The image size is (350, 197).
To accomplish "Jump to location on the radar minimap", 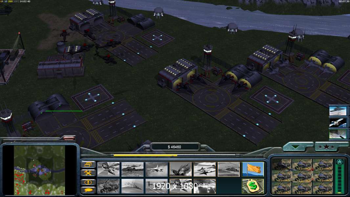I will pyautogui.click(x=39, y=170).
